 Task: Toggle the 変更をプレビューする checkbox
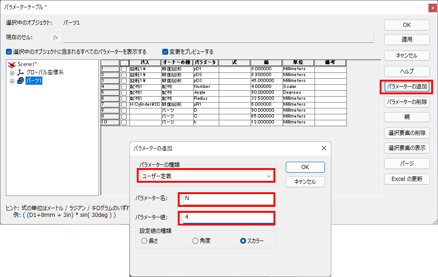point(165,51)
